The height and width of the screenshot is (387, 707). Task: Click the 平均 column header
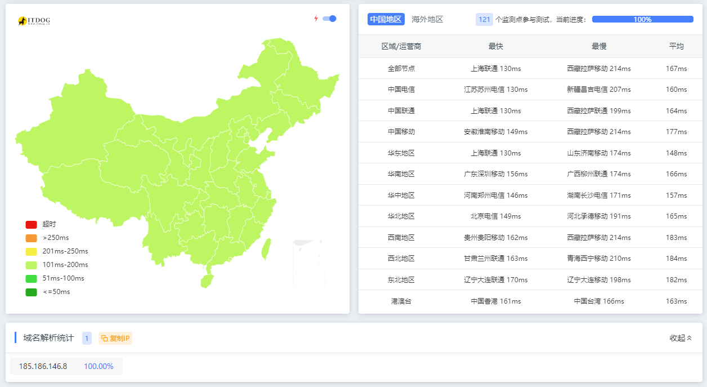pos(676,46)
